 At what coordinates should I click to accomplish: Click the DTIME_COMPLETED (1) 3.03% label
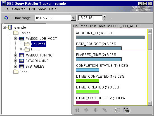100,76
